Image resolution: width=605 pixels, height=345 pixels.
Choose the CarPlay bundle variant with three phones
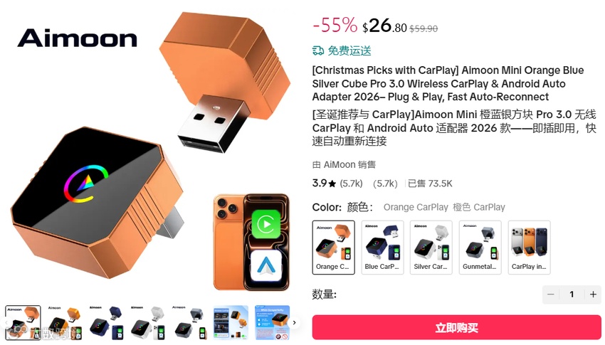(x=529, y=247)
